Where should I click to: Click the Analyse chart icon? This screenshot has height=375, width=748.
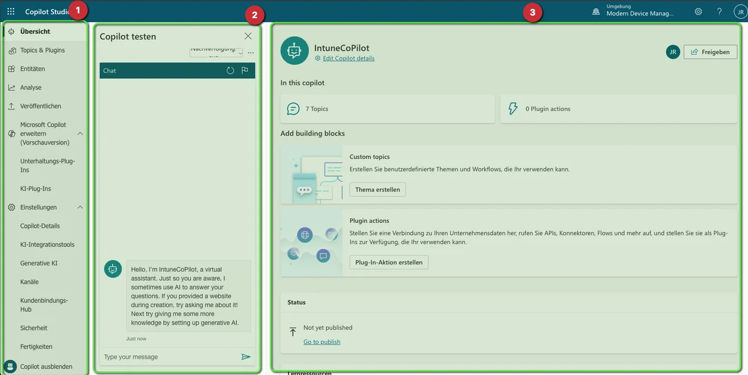coord(12,88)
